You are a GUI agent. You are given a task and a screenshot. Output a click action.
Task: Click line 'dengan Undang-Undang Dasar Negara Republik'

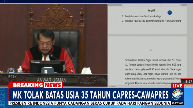pyautogui.click(x=153, y=74)
